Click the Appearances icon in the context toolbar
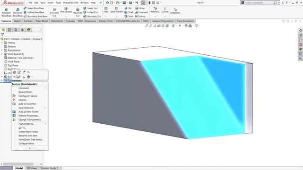Screen dimensions: 303x170 28,77
